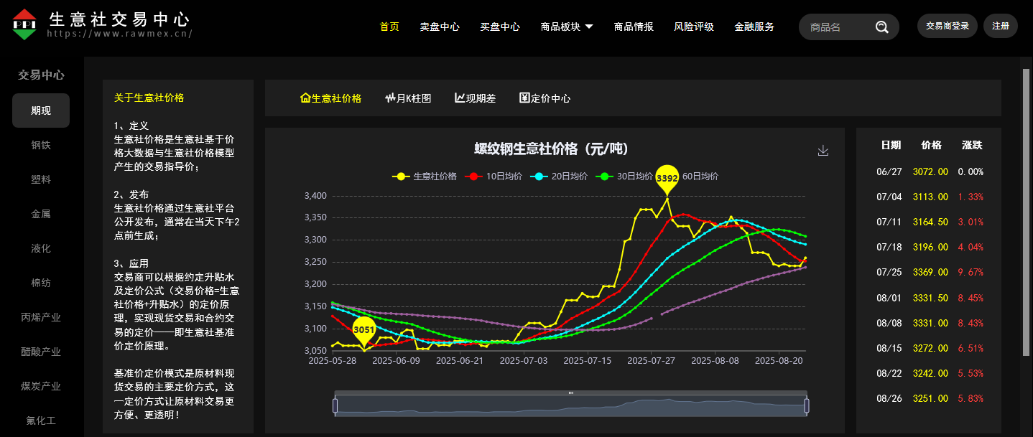Click the y-axis label 3,400

[x=316, y=195]
